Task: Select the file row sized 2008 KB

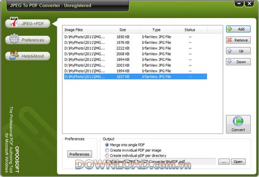Action: click(135, 54)
